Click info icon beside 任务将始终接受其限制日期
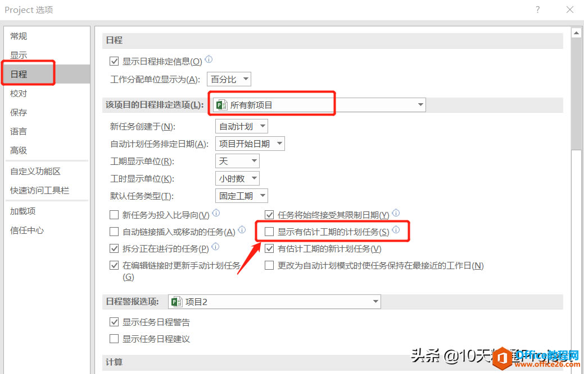584x374 pixels. tap(396, 213)
